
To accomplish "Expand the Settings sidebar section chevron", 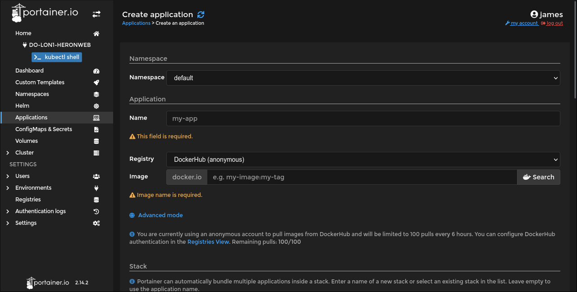I will pos(8,223).
